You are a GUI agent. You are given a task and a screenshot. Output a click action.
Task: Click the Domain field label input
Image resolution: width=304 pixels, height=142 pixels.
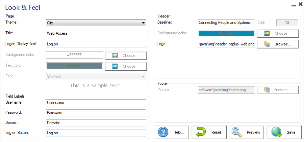coord(96,123)
